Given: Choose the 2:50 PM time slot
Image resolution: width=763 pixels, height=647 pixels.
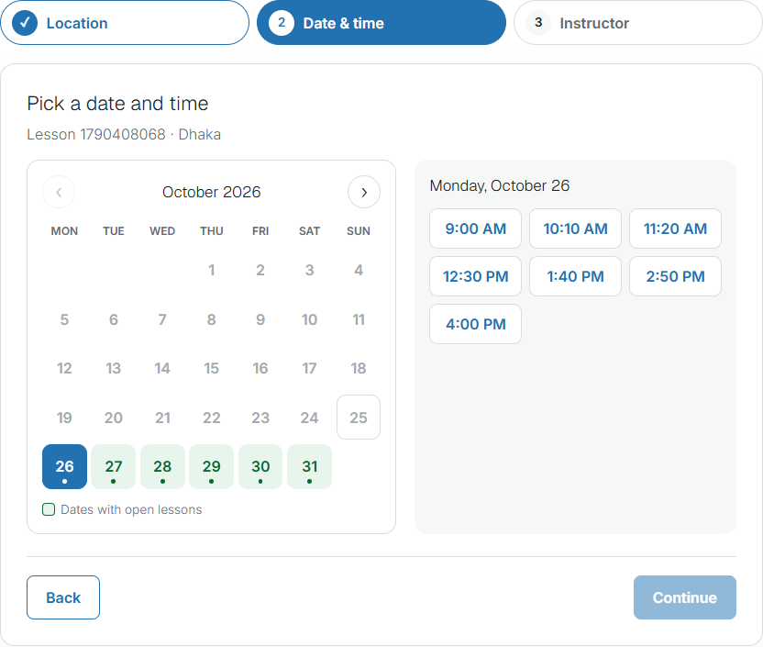Looking at the screenshot, I should pyautogui.click(x=675, y=276).
